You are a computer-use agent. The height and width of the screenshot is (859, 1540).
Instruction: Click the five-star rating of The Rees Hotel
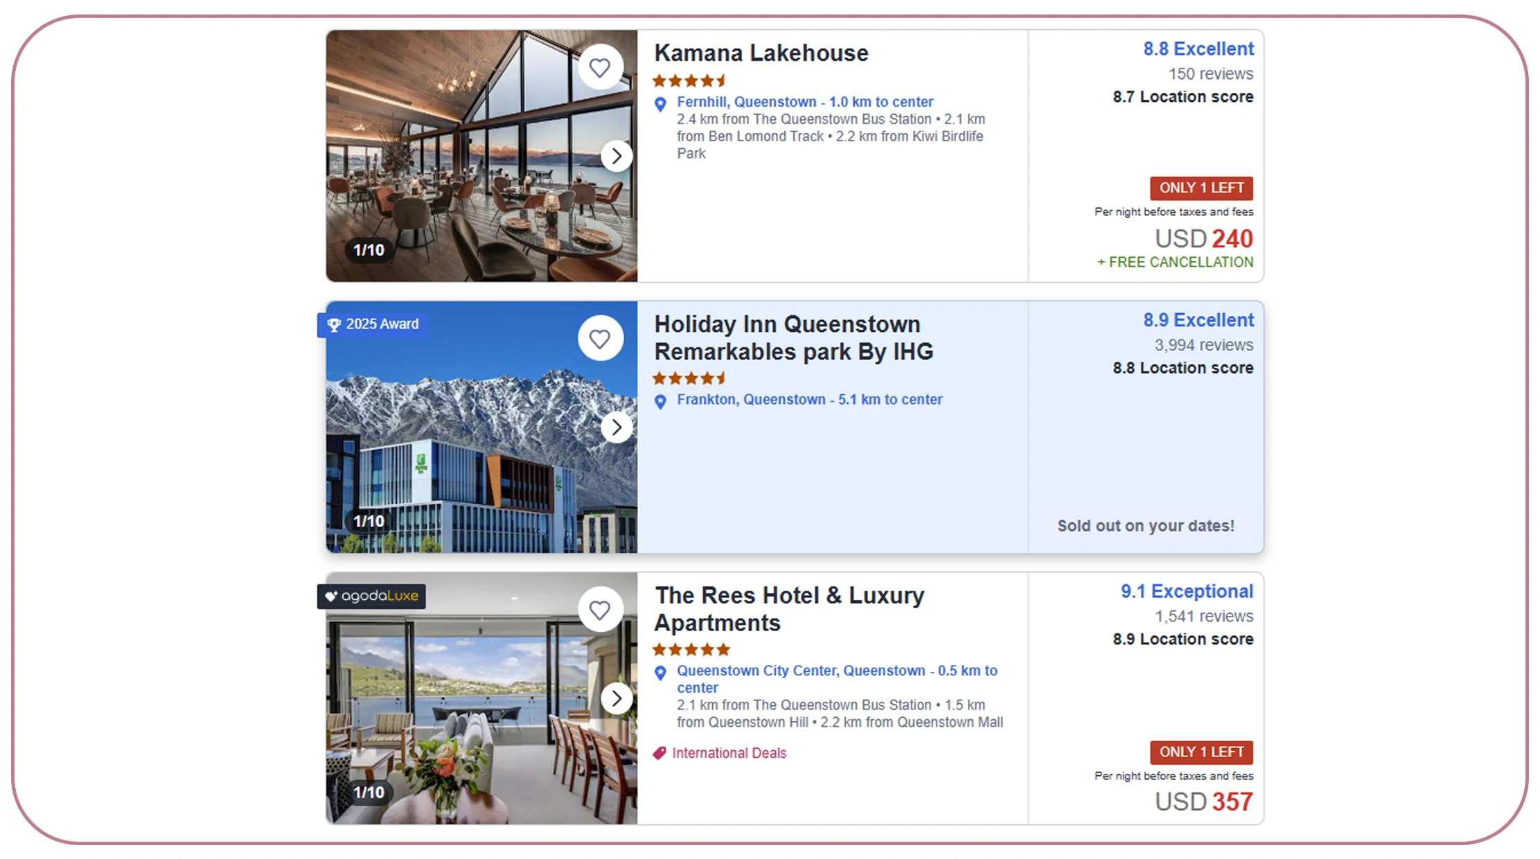coord(690,649)
